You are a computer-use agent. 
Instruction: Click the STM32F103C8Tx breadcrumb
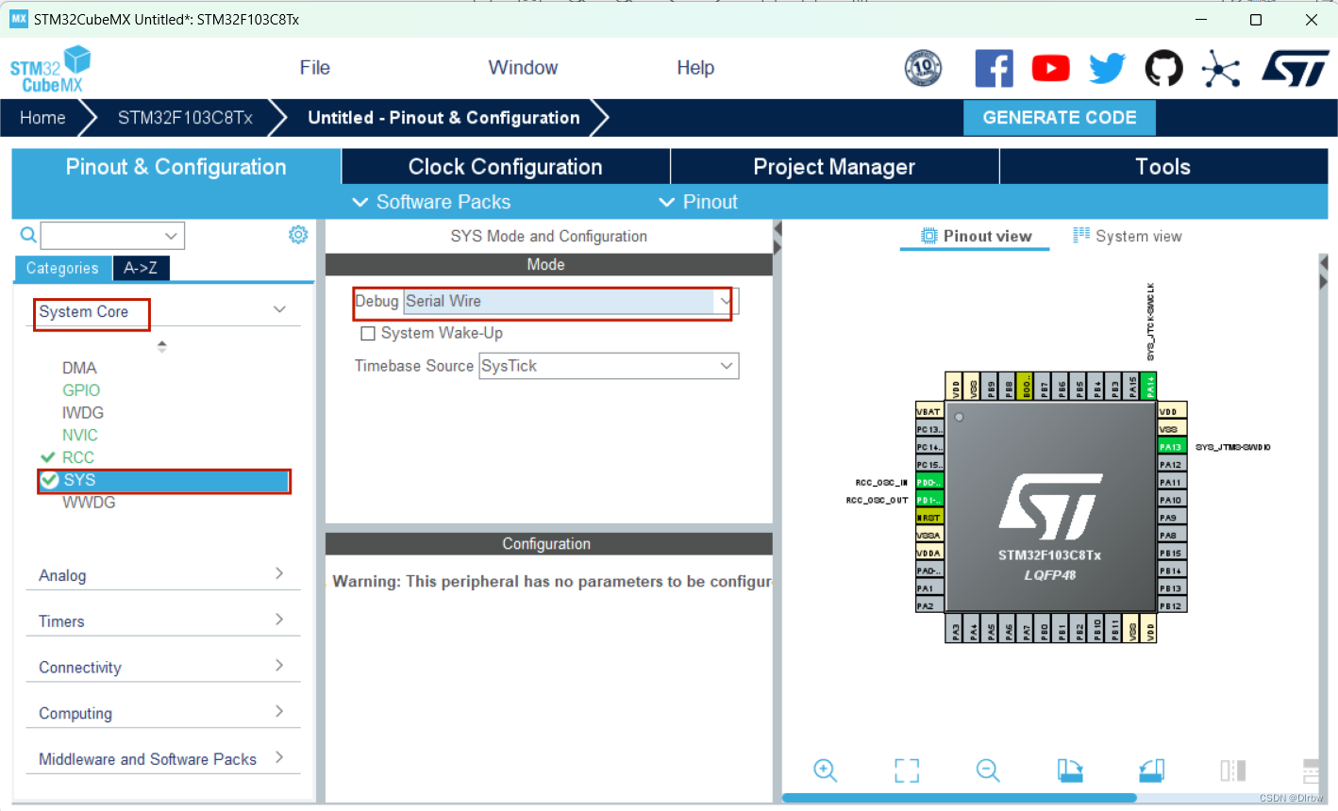point(185,118)
